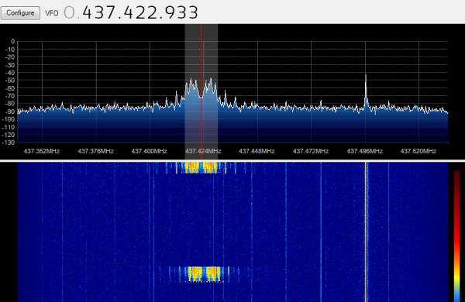This screenshot has height=302, width=465.
Task: Click the -90 dB scale label
Action: pyautogui.click(x=10, y=112)
